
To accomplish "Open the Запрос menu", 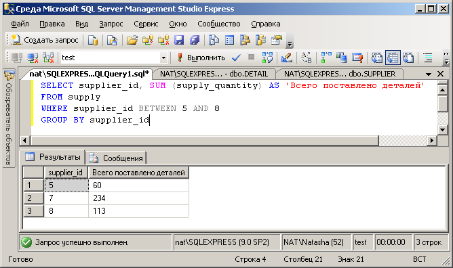I will tap(111, 24).
